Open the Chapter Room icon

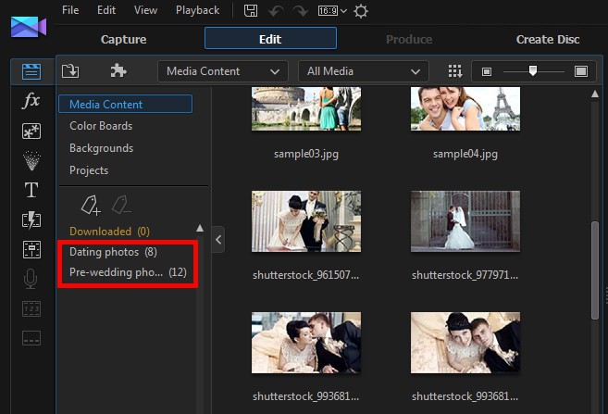coord(31,308)
